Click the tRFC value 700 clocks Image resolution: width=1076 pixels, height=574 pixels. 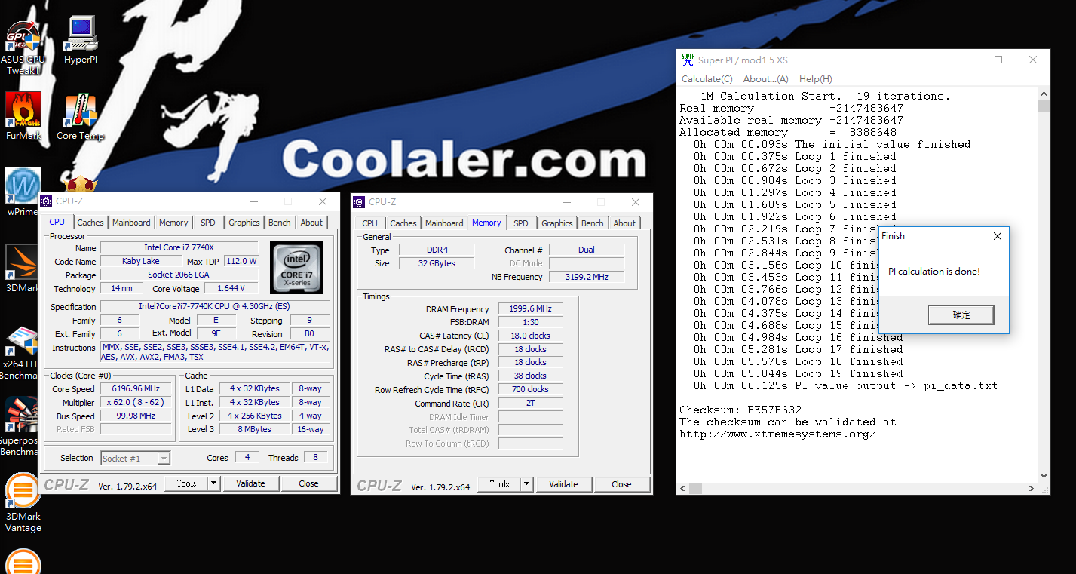tap(531, 390)
